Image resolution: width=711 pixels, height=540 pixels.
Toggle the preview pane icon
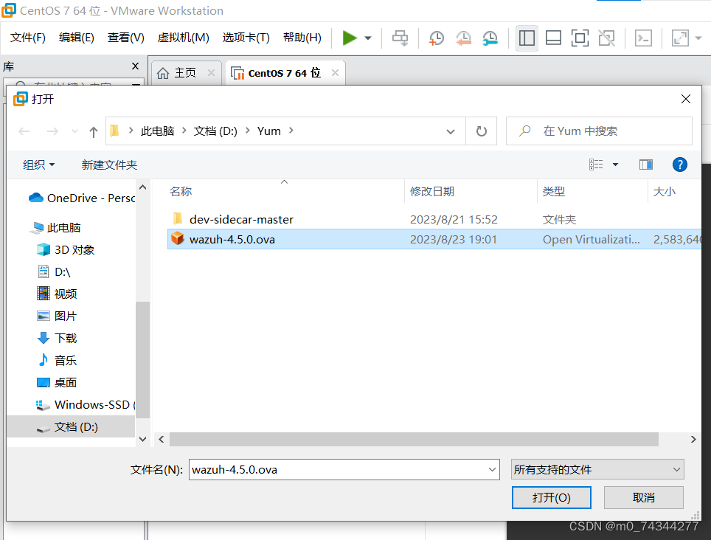pyautogui.click(x=645, y=165)
